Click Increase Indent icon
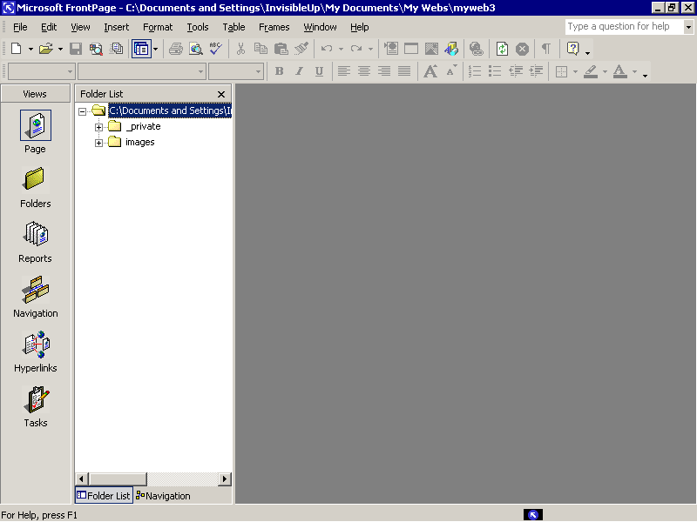The width and height of the screenshot is (697, 522). [536, 71]
